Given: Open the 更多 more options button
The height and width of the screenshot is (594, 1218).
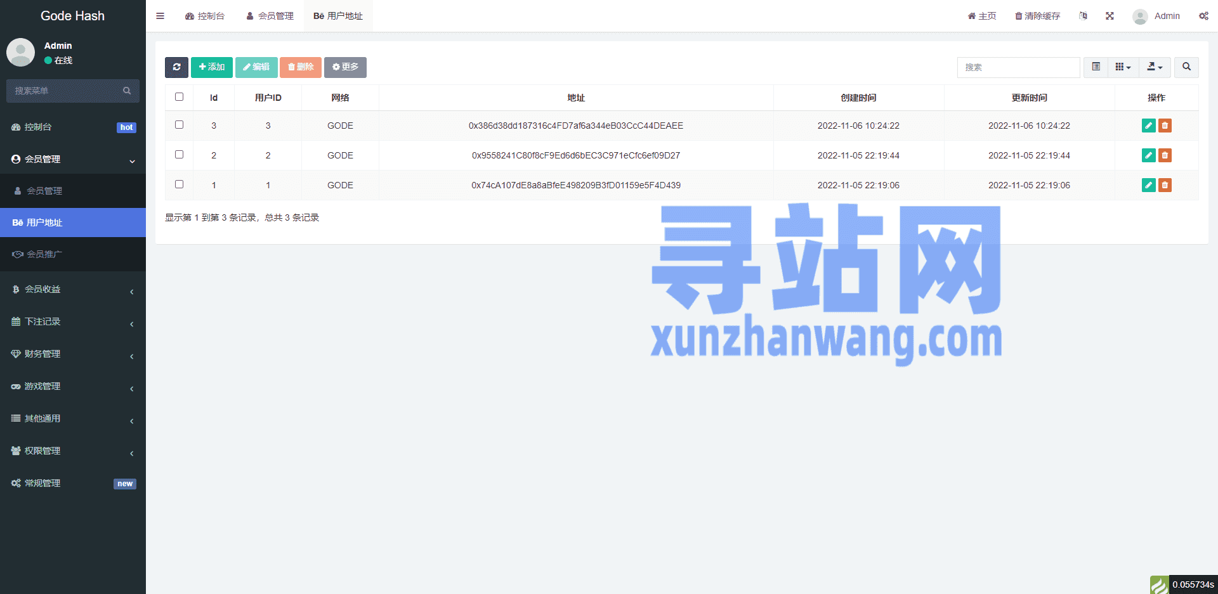Looking at the screenshot, I should click(345, 67).
